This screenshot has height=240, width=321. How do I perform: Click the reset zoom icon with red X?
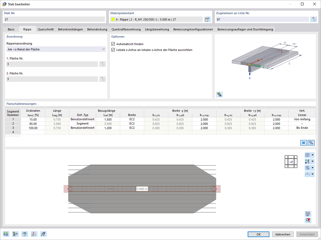point(308,220)
